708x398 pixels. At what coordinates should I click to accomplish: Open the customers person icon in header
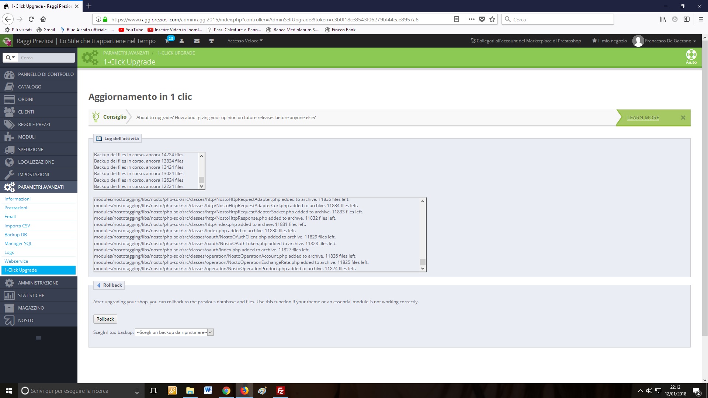coord(181,41)
